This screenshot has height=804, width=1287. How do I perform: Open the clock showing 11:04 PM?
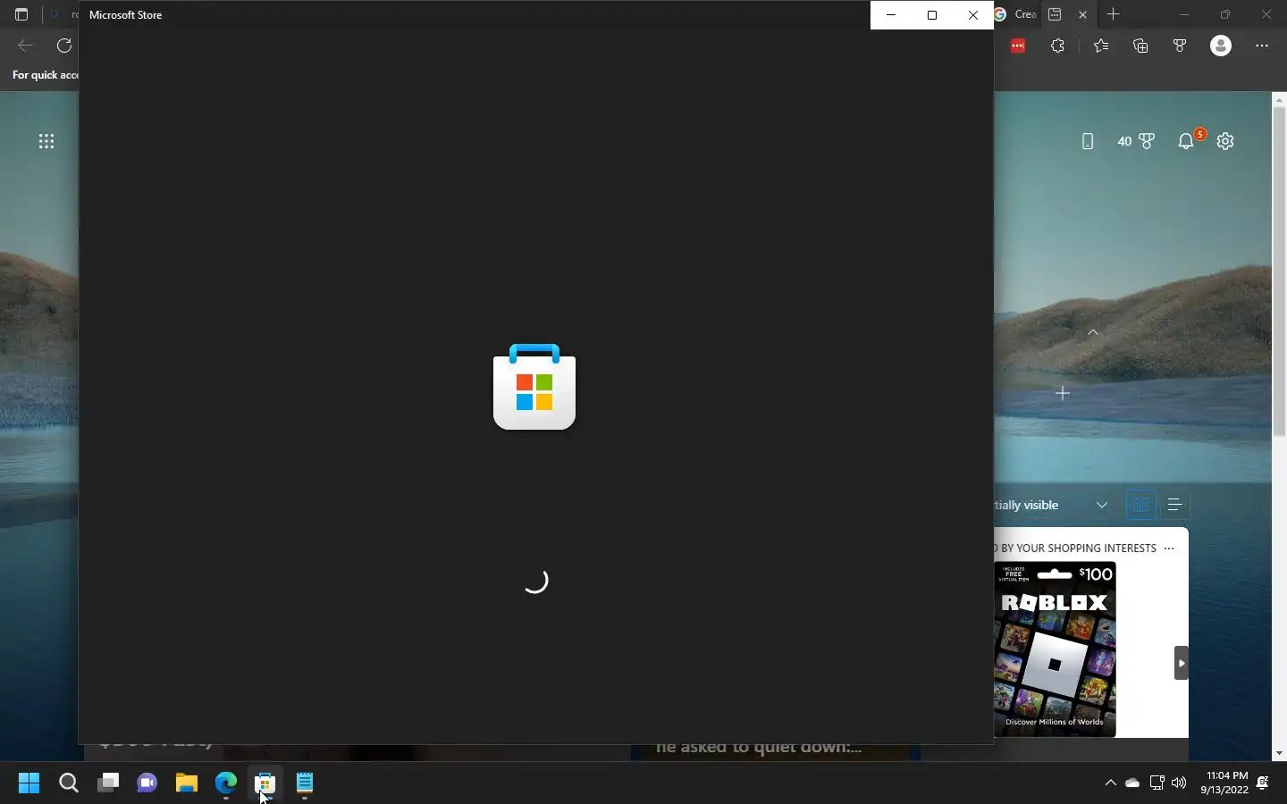coord(1224,783)
